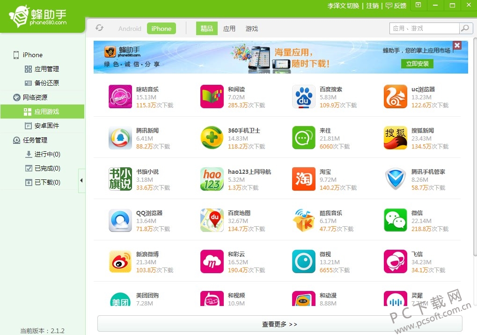Click the feedback 反馈 speech icon
The height and width of the screenshot is (335, 477).
tap(389, 6)
